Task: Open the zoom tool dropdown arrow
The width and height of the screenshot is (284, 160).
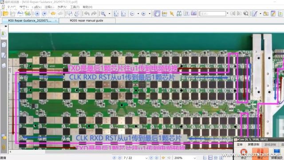Action: [110, 14]
